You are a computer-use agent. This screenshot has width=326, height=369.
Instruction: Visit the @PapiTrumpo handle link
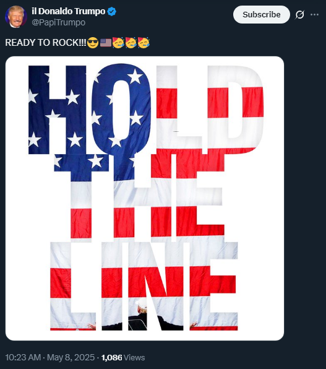coord(59,22)
